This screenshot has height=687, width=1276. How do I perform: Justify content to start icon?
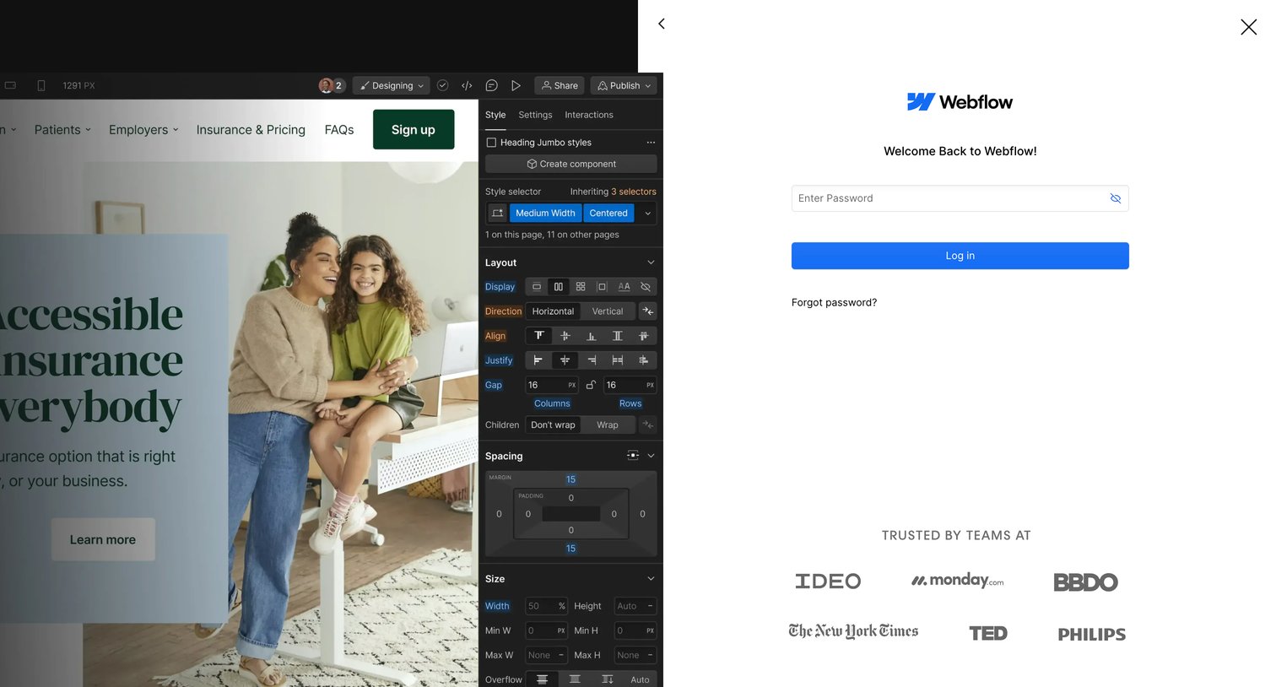tap(538, 360)
